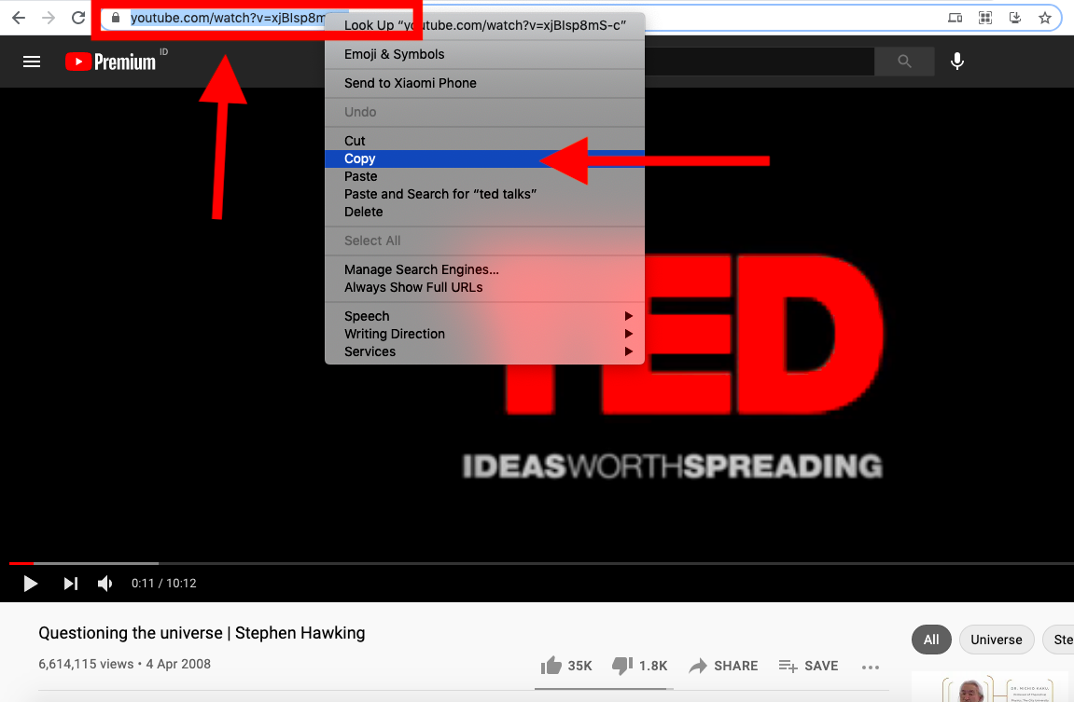Image resolution: width=1074 pixels, height=702 pixels.
Task: Choose Look Up from context menu
Action: [x=485, y=25]
